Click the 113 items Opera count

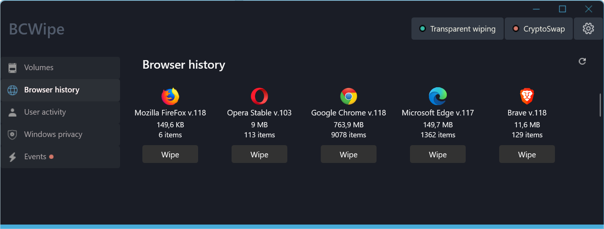259,135
